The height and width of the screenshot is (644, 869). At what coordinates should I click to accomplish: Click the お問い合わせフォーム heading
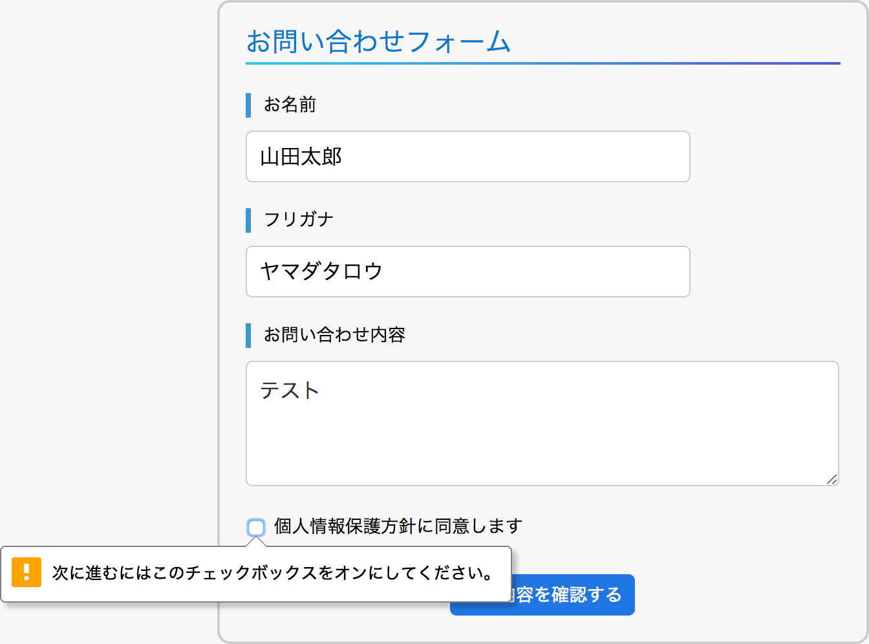379,41
